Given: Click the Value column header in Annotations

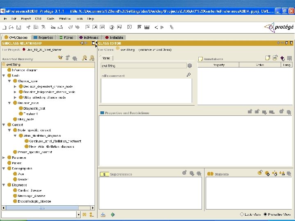Looking at the screenshot, I should click(x=260, y=65).
